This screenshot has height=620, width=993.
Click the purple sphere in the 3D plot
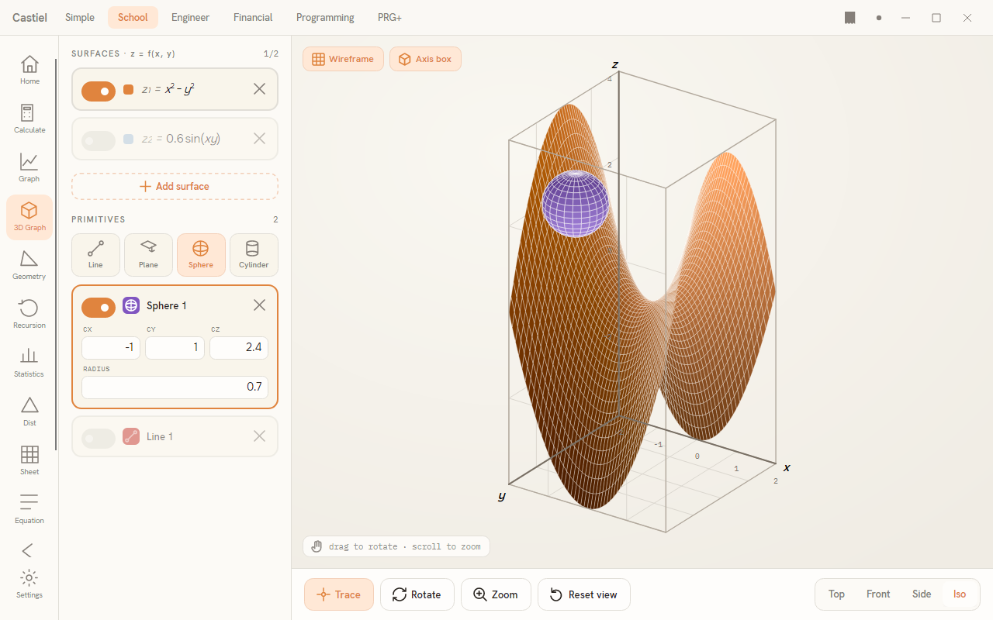click(576, 203)
